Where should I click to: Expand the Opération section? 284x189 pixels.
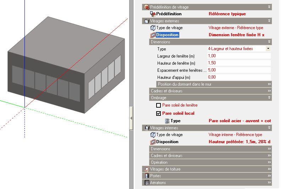click(269, 162)
